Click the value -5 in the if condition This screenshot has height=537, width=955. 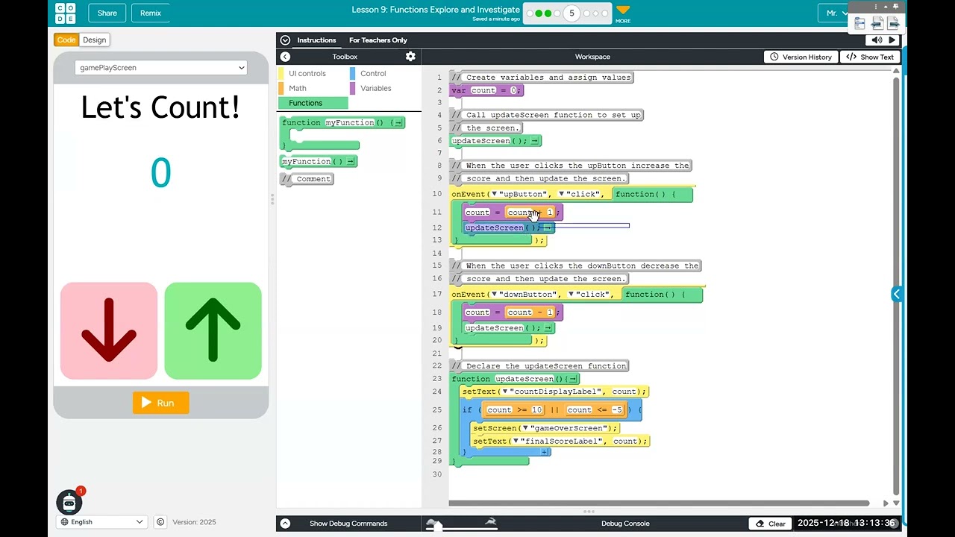click(x=617, y=409)
